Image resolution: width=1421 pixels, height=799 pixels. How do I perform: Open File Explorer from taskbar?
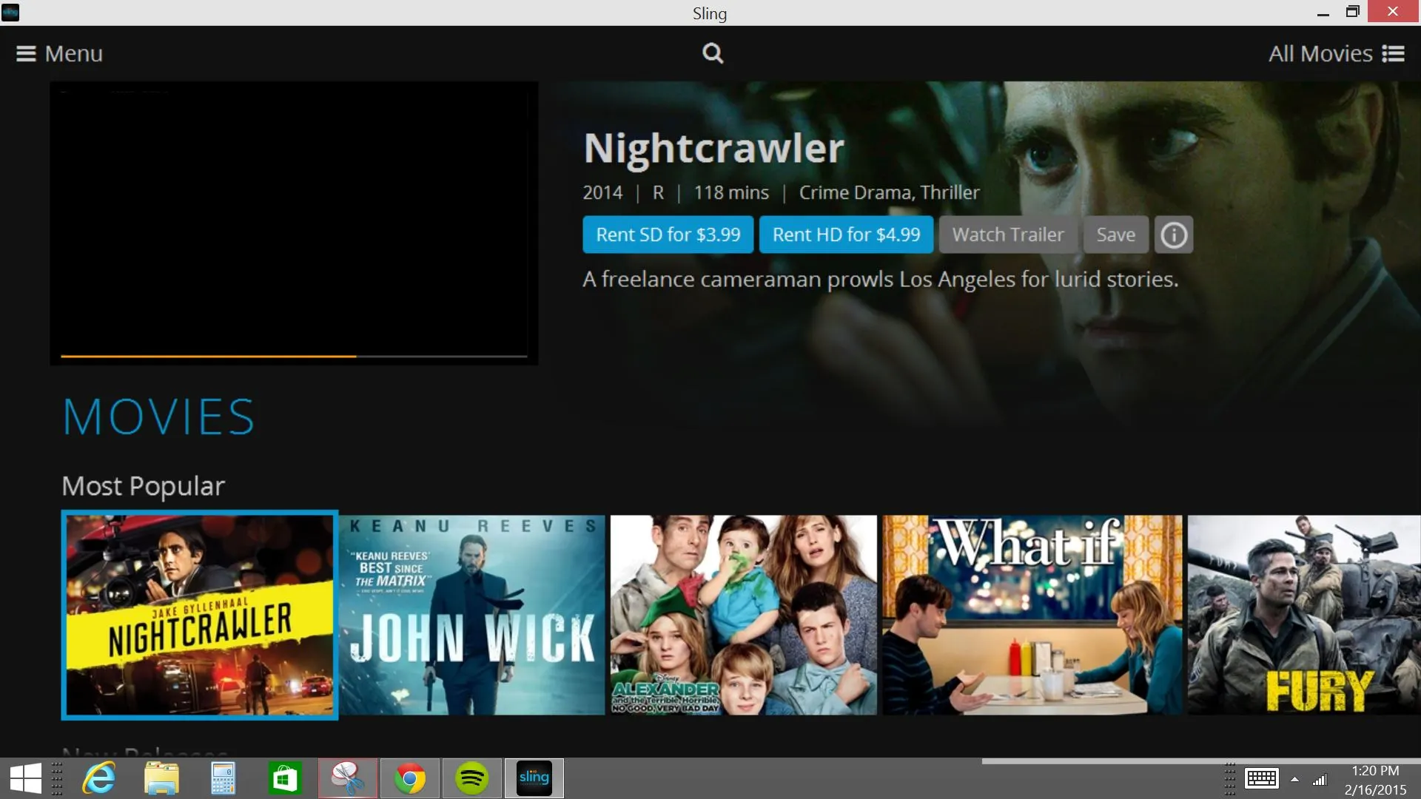coord(161,778)
